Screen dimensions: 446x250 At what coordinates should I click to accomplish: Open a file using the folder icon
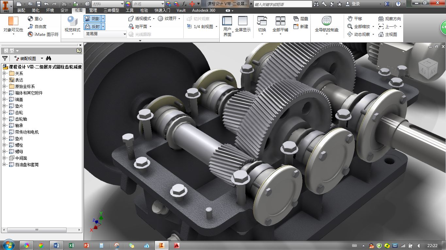[x=30, y=4]
